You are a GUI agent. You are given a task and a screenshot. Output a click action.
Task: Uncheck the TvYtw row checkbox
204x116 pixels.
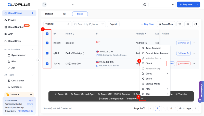(x=47, y=64)
